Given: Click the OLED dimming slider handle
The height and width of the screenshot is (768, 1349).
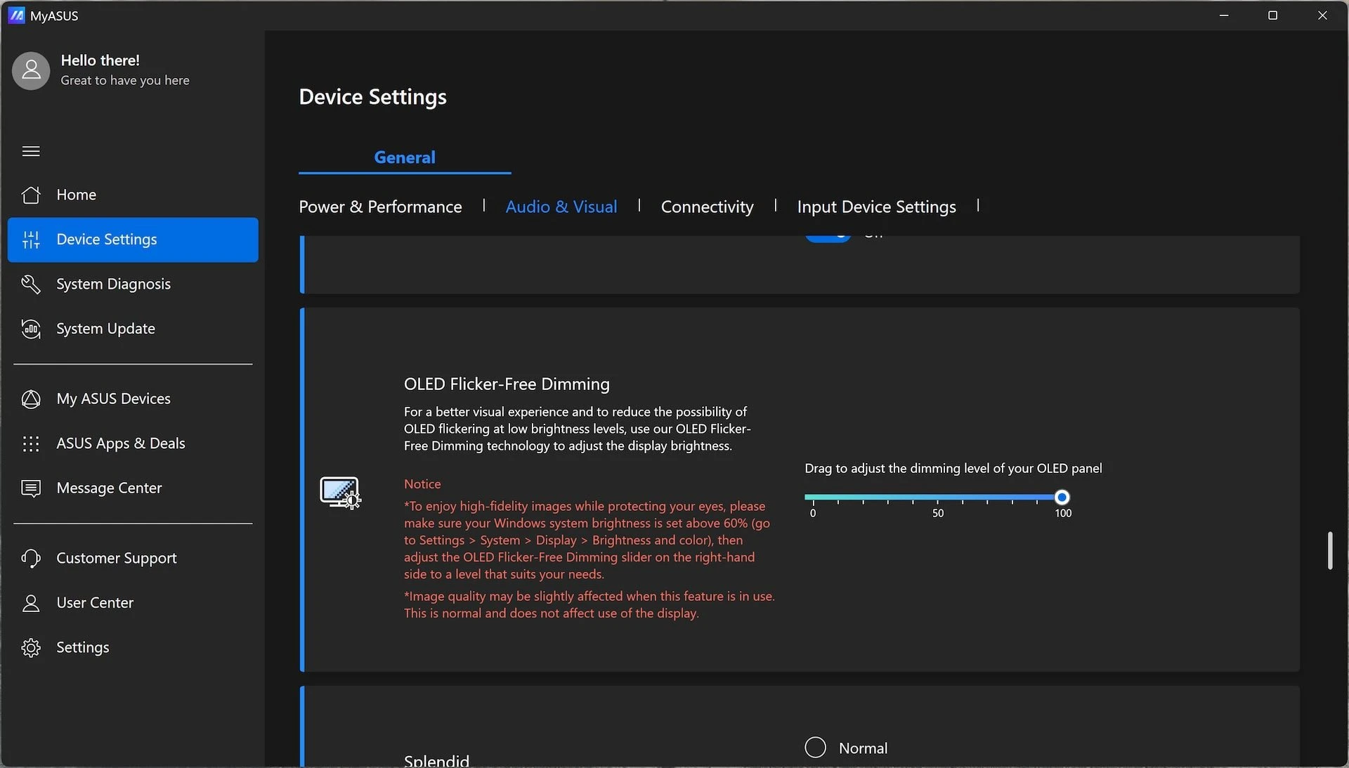Looking at the screenshot, I should 1062,497.
